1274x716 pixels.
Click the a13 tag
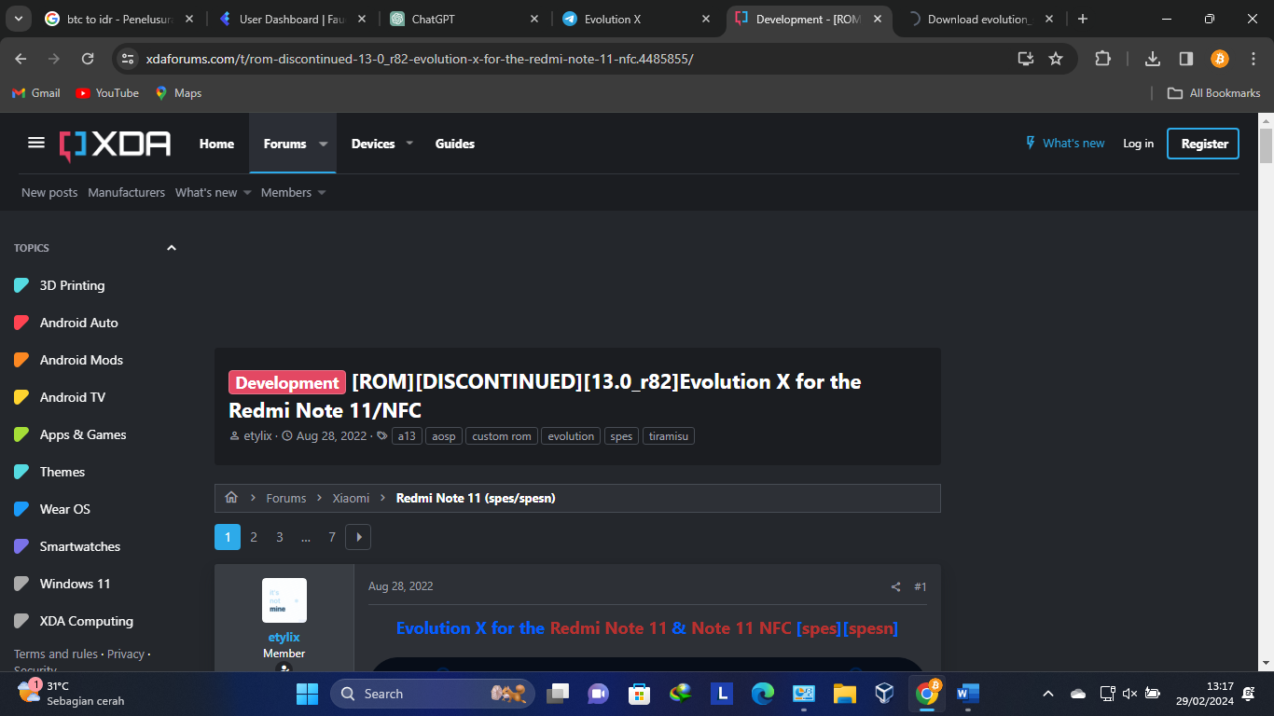tap(407, 436)
